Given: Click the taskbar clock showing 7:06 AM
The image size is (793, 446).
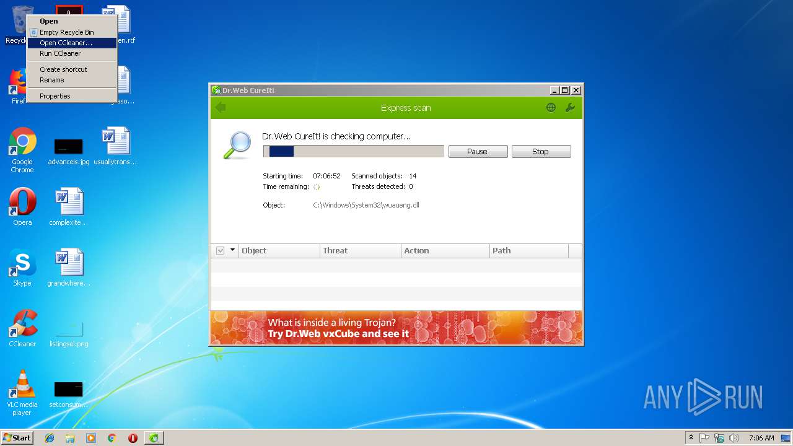Looking at the screenshot, I should point(761,438).
